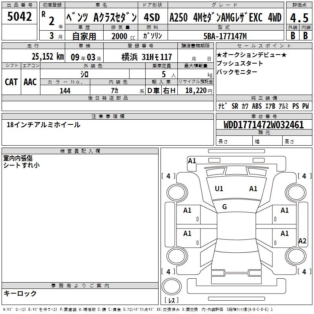314x314 pixels.
Task: Click the A1 mark on front bumper
Action: pyautogui.click(x=192, y=161)
